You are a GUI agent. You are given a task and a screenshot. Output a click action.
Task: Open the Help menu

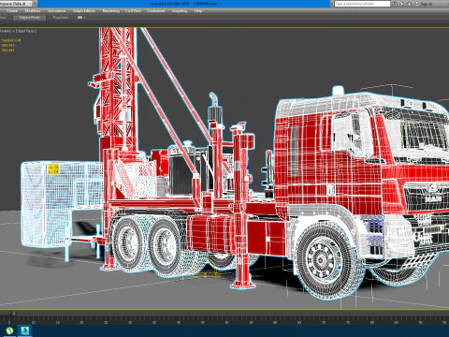[x=198, y=11]
